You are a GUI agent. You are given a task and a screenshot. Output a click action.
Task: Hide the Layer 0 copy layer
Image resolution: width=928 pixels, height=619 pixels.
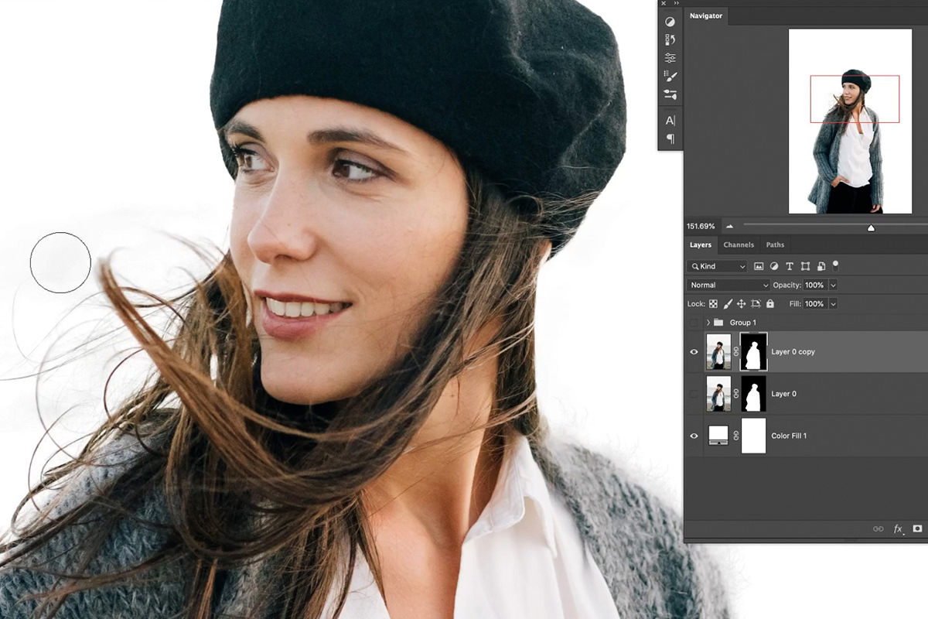point(694,351)
